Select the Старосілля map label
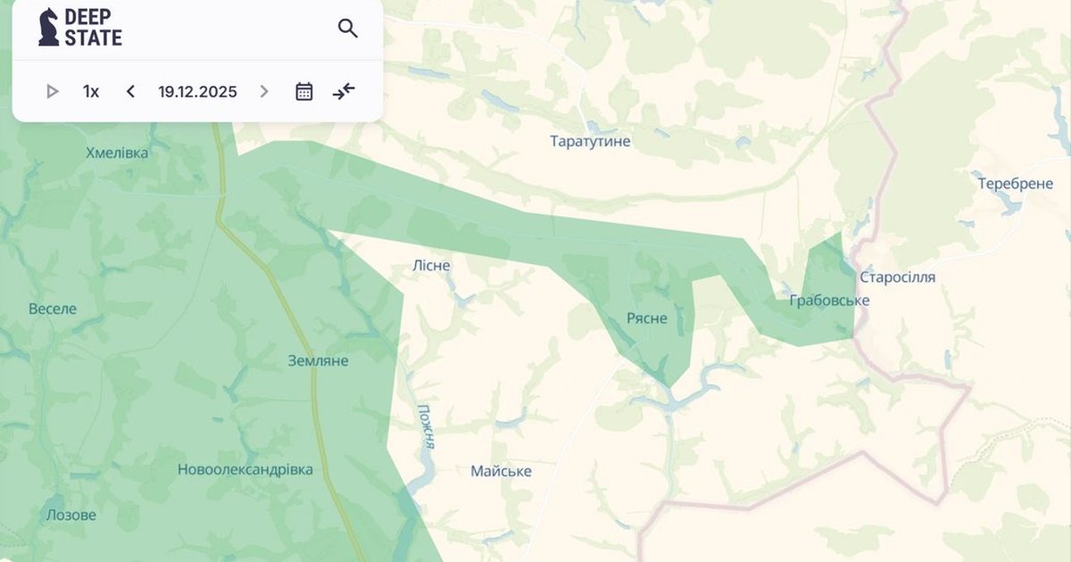 [898, 277]
